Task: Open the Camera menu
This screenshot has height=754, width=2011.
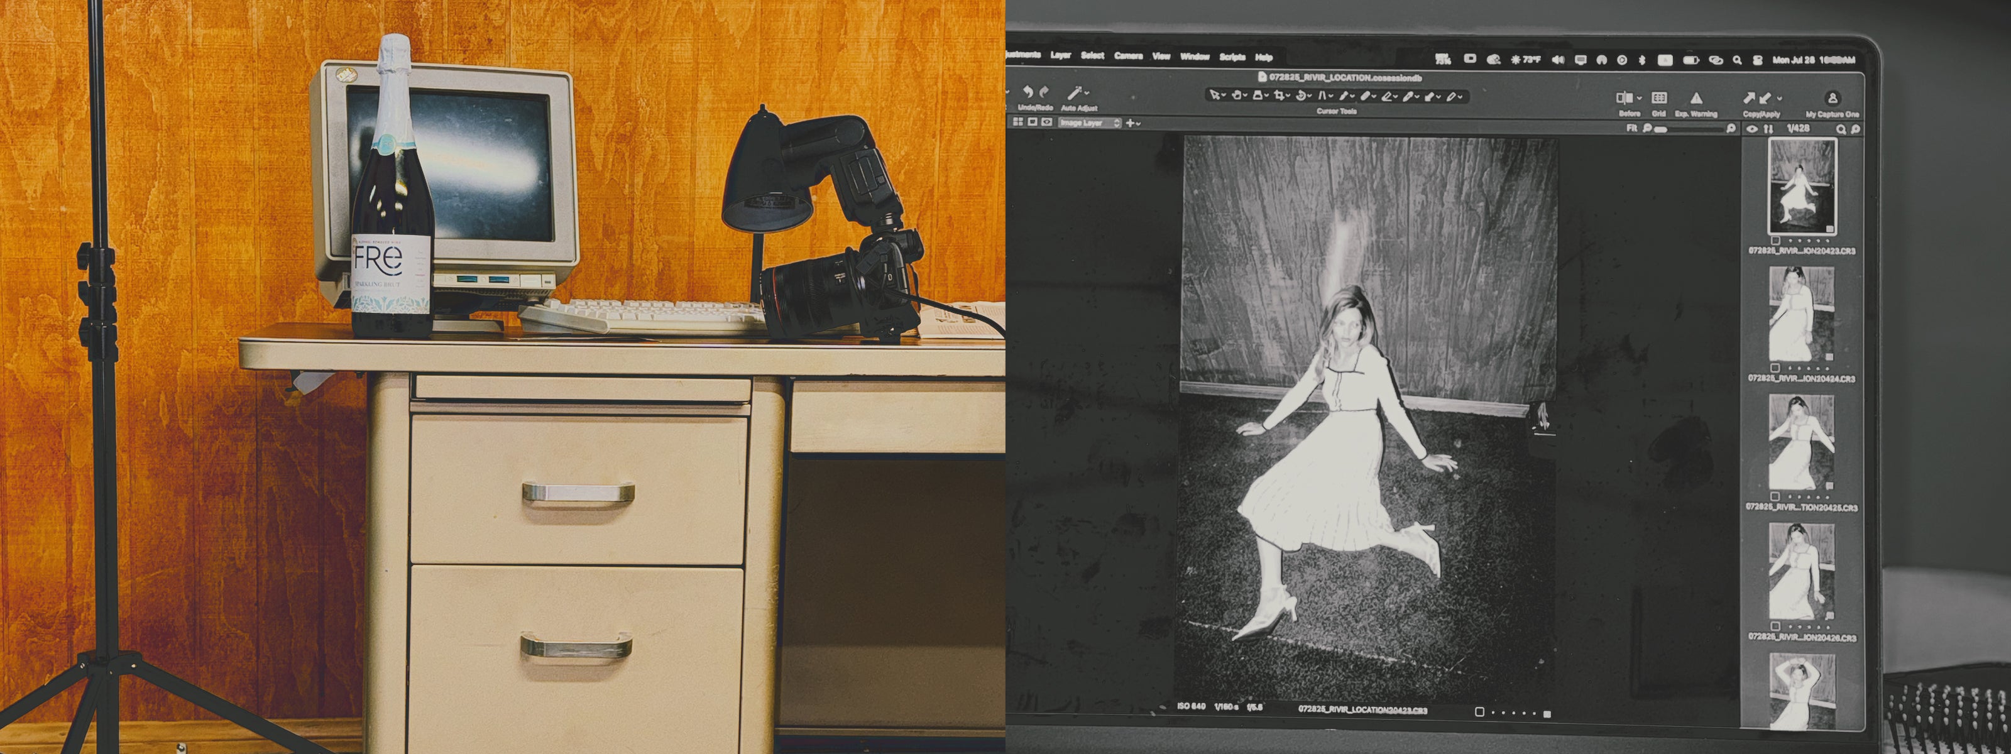Action: point(1128,55)
